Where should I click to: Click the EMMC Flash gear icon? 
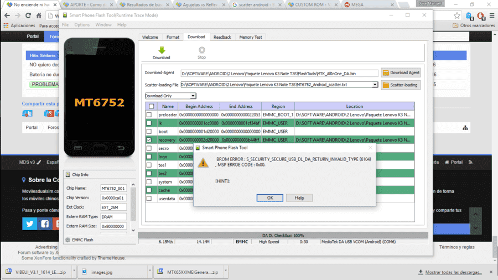tap(68, 240)
